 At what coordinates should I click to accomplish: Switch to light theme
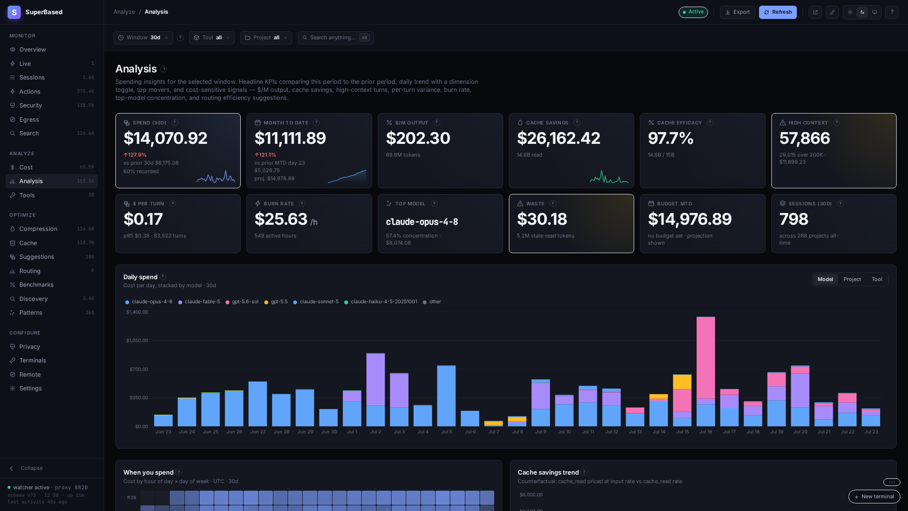point(850,12)
